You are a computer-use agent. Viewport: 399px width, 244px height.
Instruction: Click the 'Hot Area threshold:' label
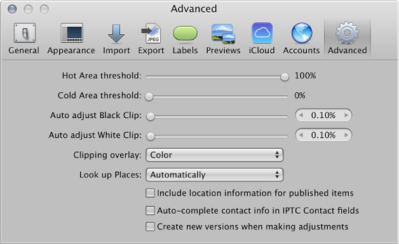102,76
